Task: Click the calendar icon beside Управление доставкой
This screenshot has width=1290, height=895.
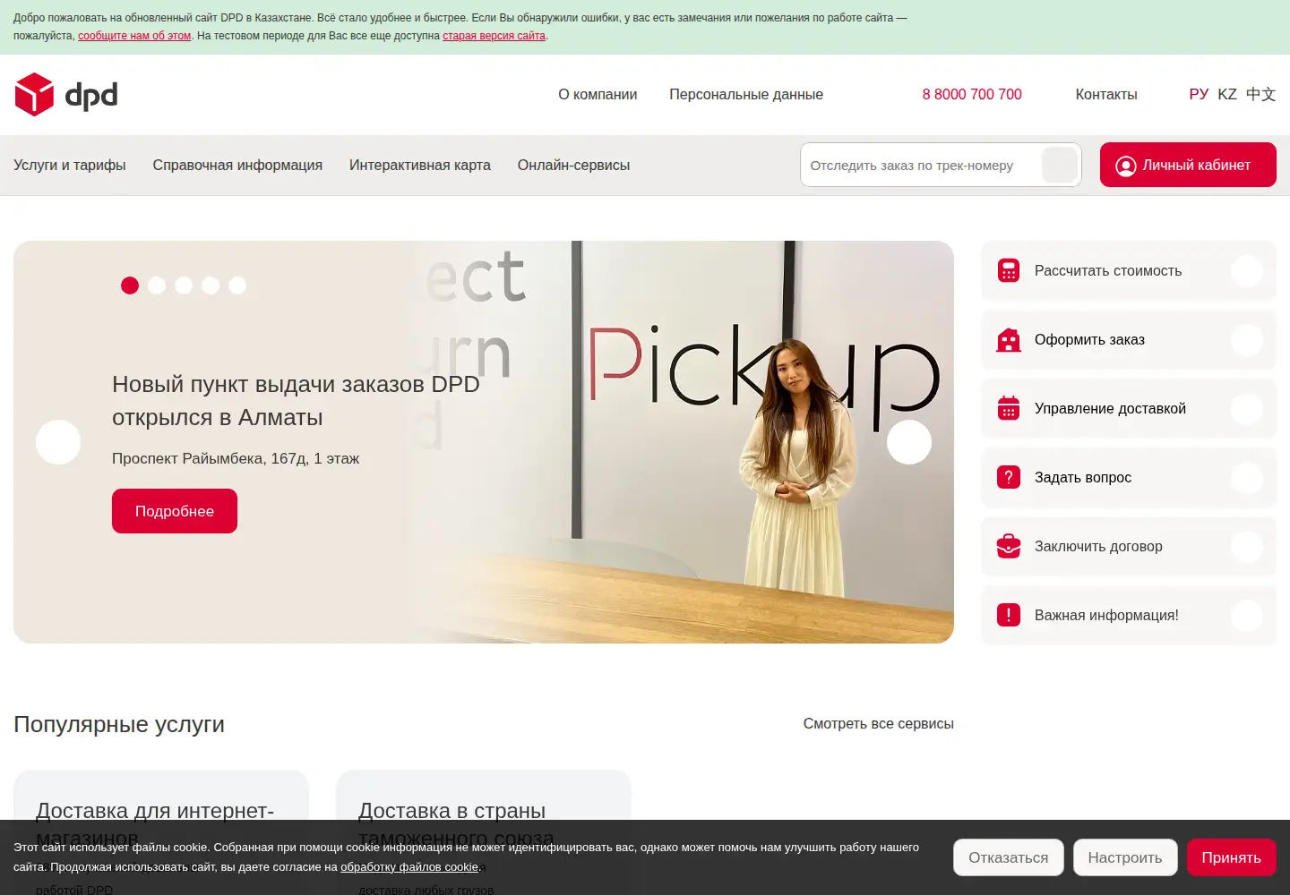Action: coord(1009,408)
